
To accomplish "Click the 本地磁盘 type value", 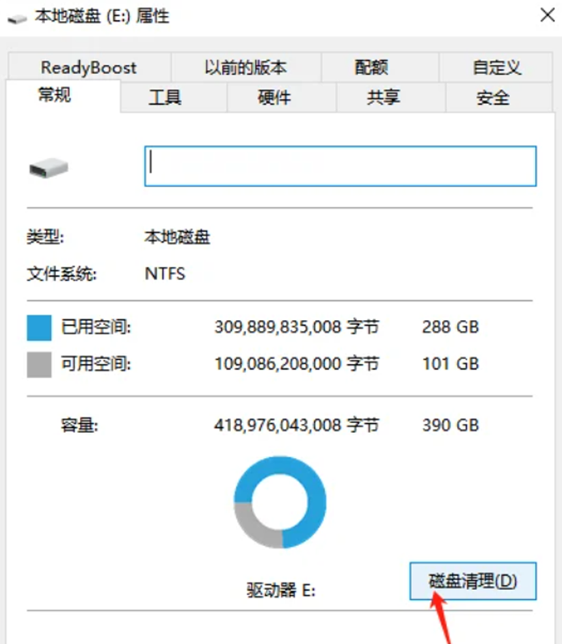I will pyautogui.click(x=177, y=237).
